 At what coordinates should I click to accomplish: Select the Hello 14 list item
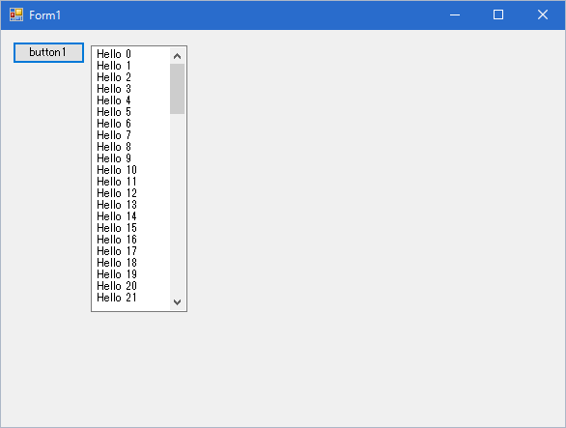pos(131,216)
